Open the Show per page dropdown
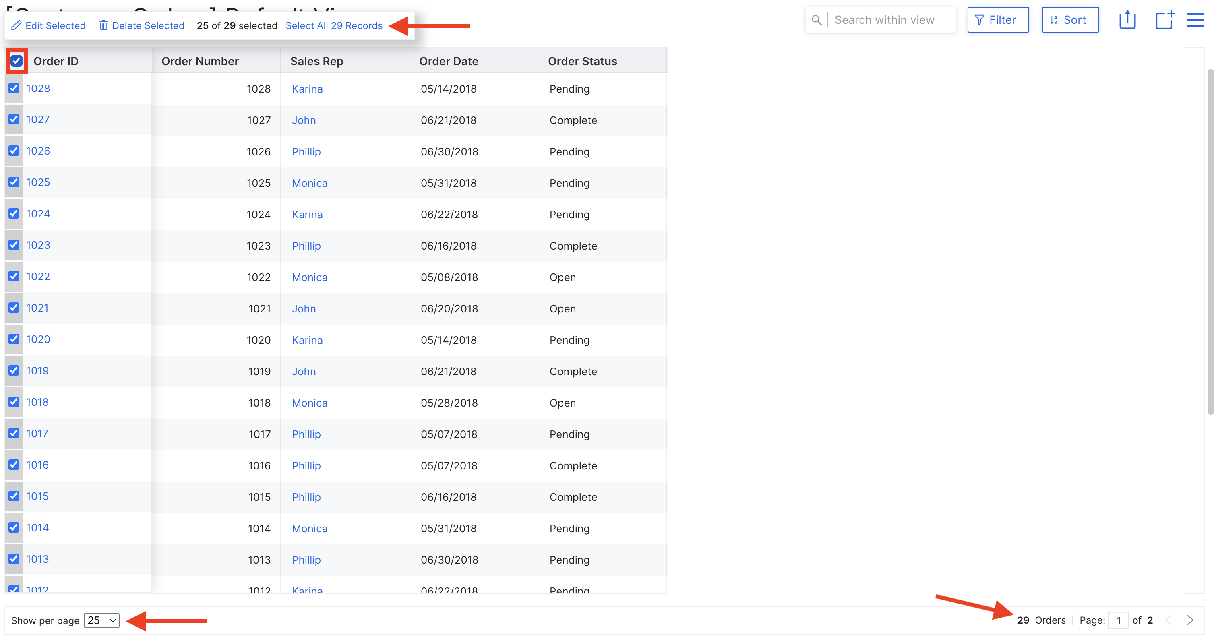 pyautogui.click(x=101, y=620)
